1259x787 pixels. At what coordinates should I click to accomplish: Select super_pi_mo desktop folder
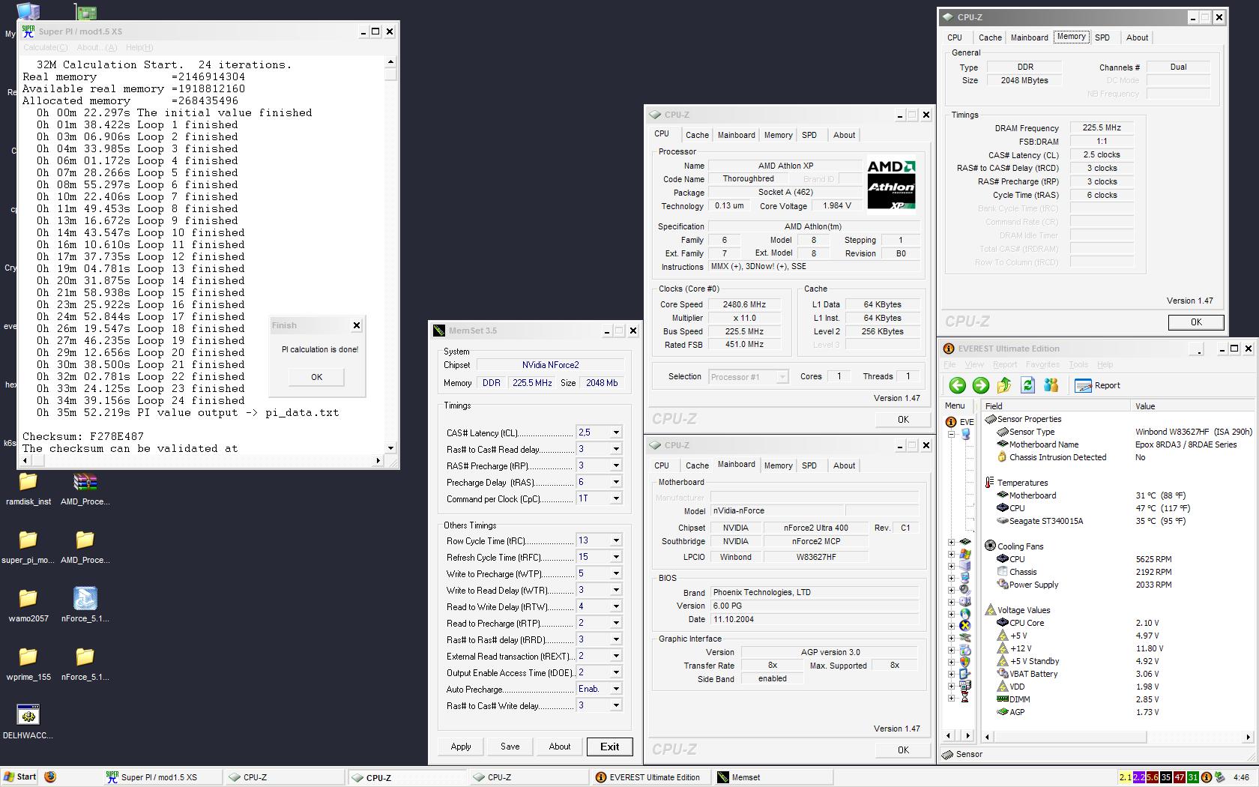pyautogui.click(x=28, y=547)
